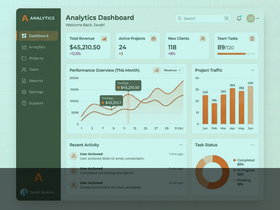Open the Dashboard sidebar item
This screenshot has width=280, height=210.
click(x=38, y=36)
